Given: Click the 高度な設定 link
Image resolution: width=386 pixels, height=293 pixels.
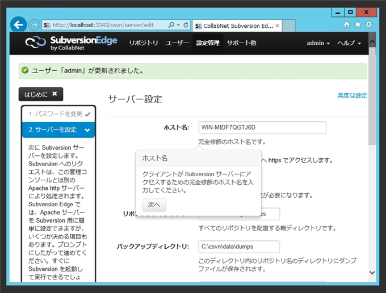Looking at the screenshot, I should click(x=353, y=95).
